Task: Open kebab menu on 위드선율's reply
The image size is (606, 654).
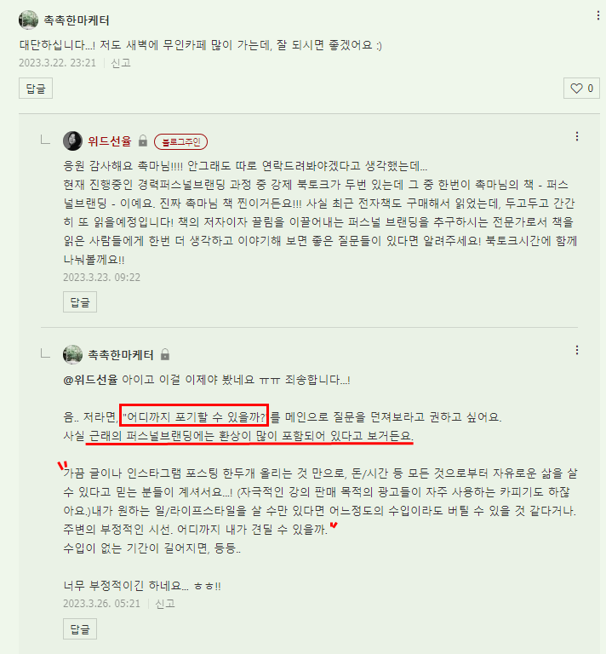Action: (577, 136)
